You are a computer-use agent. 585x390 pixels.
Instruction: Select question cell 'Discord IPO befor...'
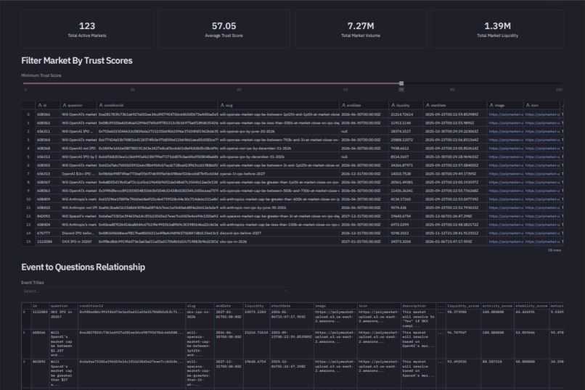pyautogui.click(x=78, y=233)
